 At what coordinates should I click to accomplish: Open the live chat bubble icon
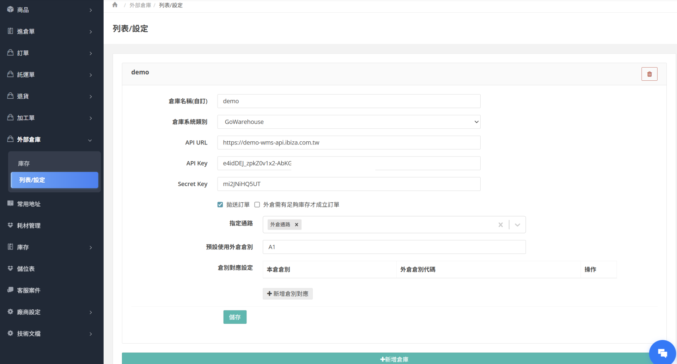point(662,353)
